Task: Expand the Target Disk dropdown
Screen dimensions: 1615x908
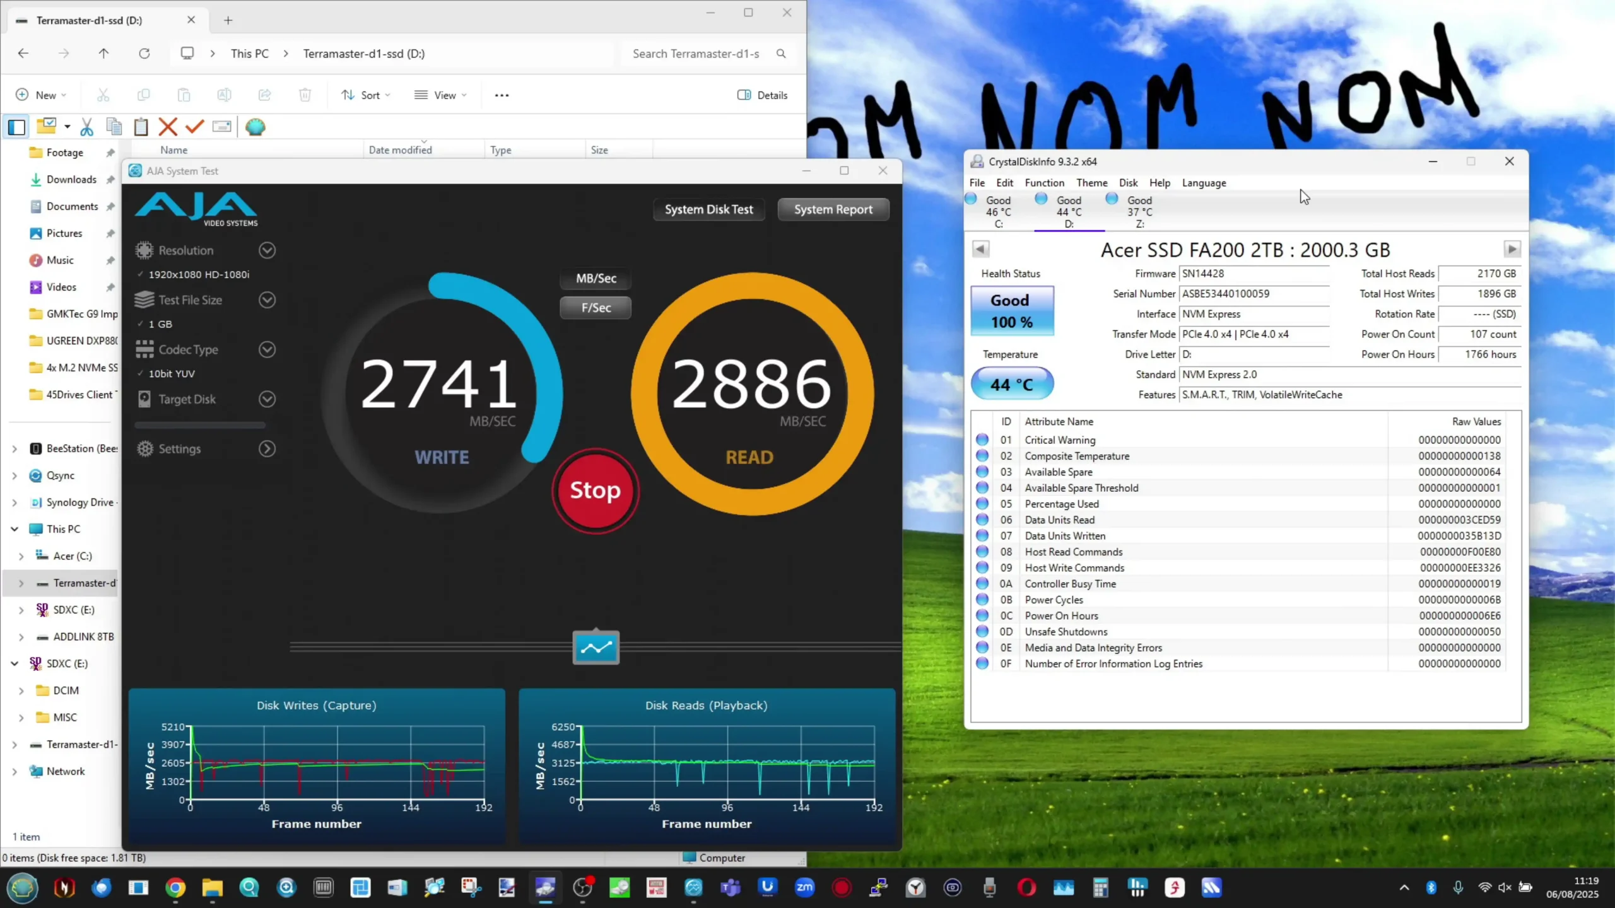Action: click(x=267, y=399)
